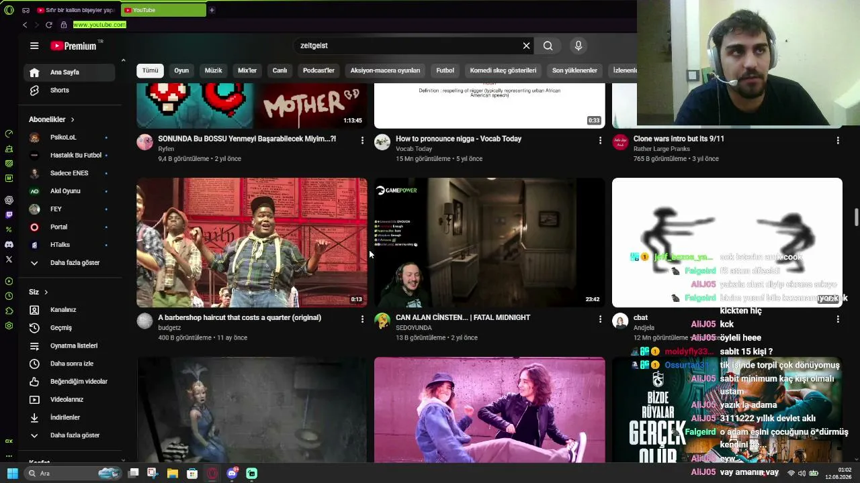Clear the zeitgeist search text
Viewport: 860px width, 483px height.
(526, 46)
